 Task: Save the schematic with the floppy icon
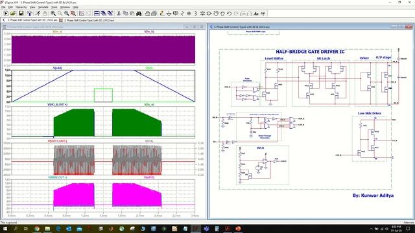21,14
